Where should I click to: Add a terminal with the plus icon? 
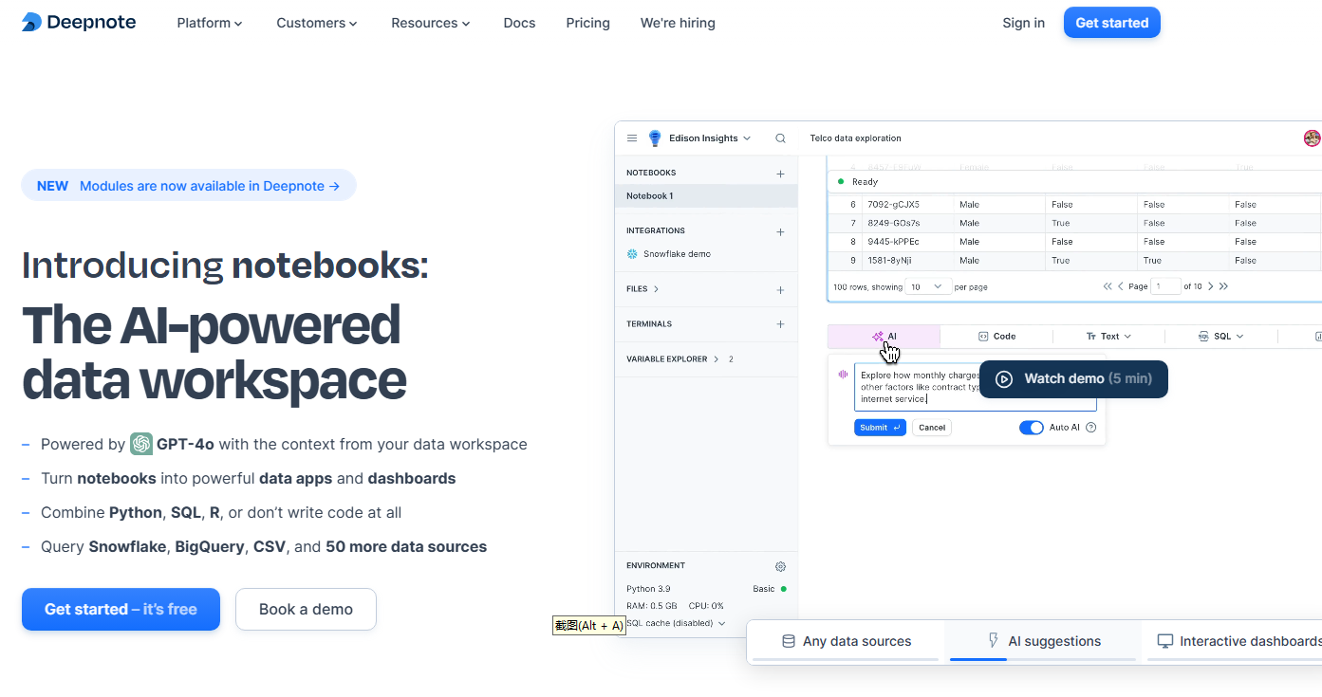tap(780, 324)
